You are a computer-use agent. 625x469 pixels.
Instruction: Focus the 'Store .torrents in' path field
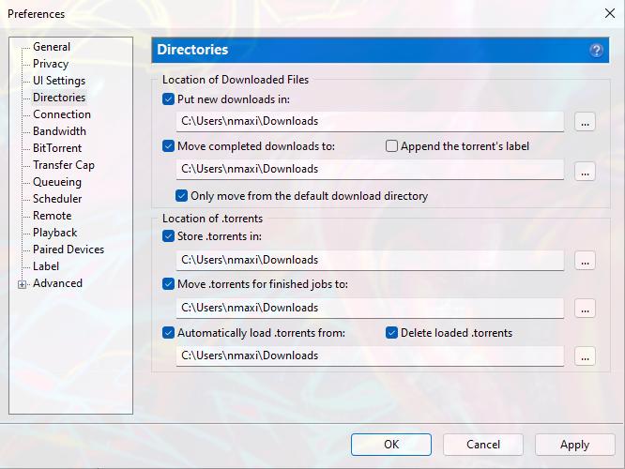point(370,260)
